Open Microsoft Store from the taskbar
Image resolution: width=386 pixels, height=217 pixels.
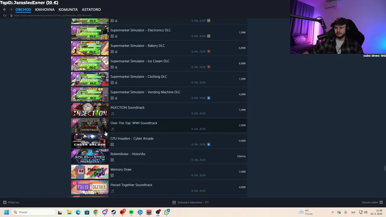(87, 212)
